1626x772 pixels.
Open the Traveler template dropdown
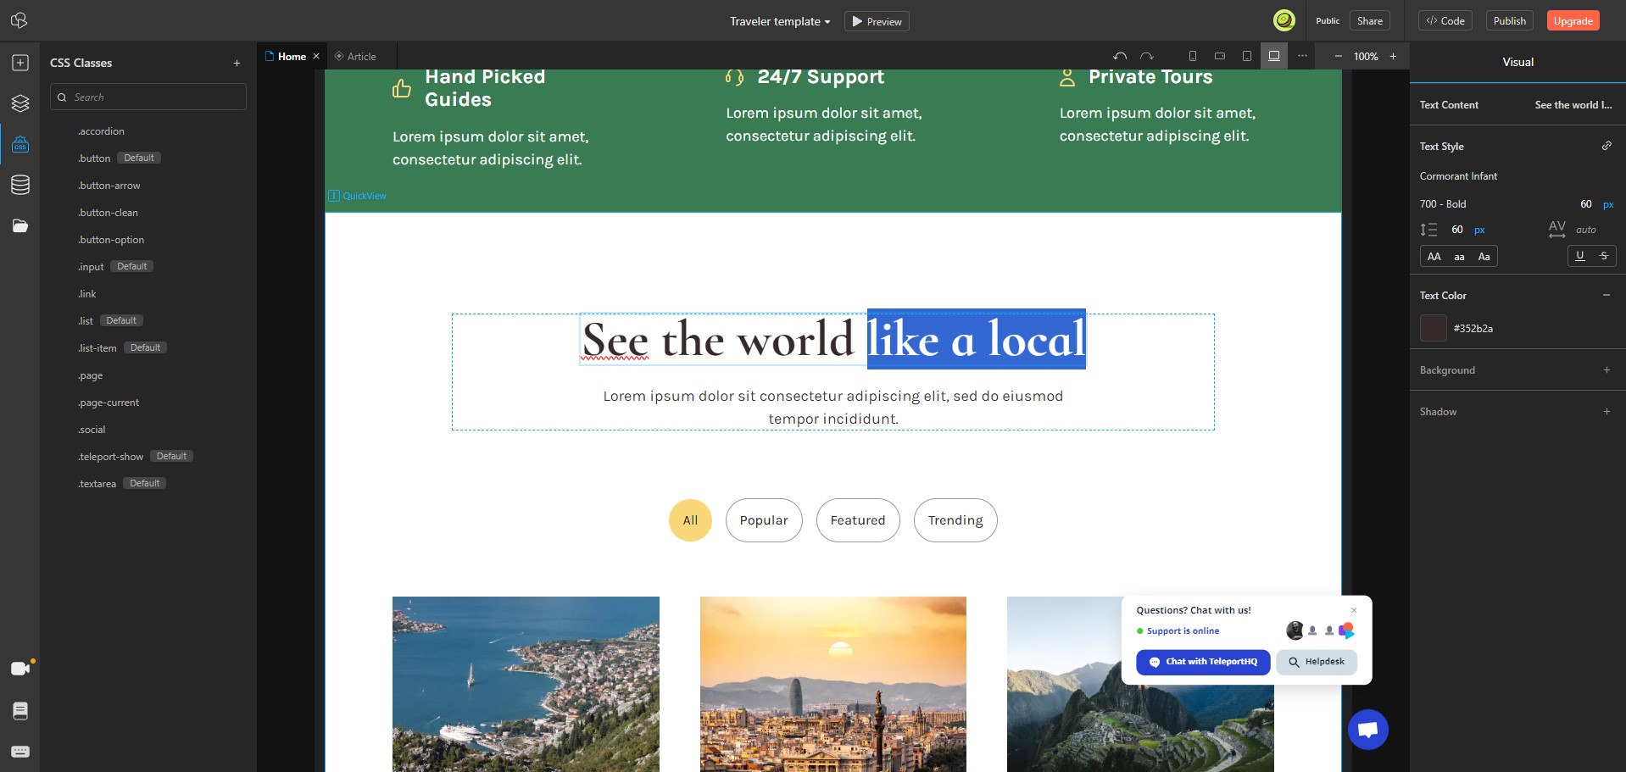click(780, 21)
